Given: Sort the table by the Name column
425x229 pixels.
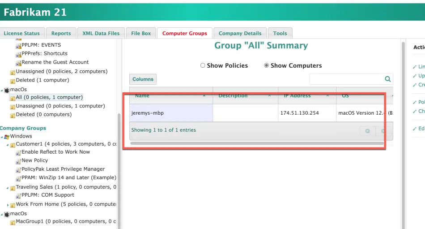Looking at the screenshot, I should pos(142,96).
